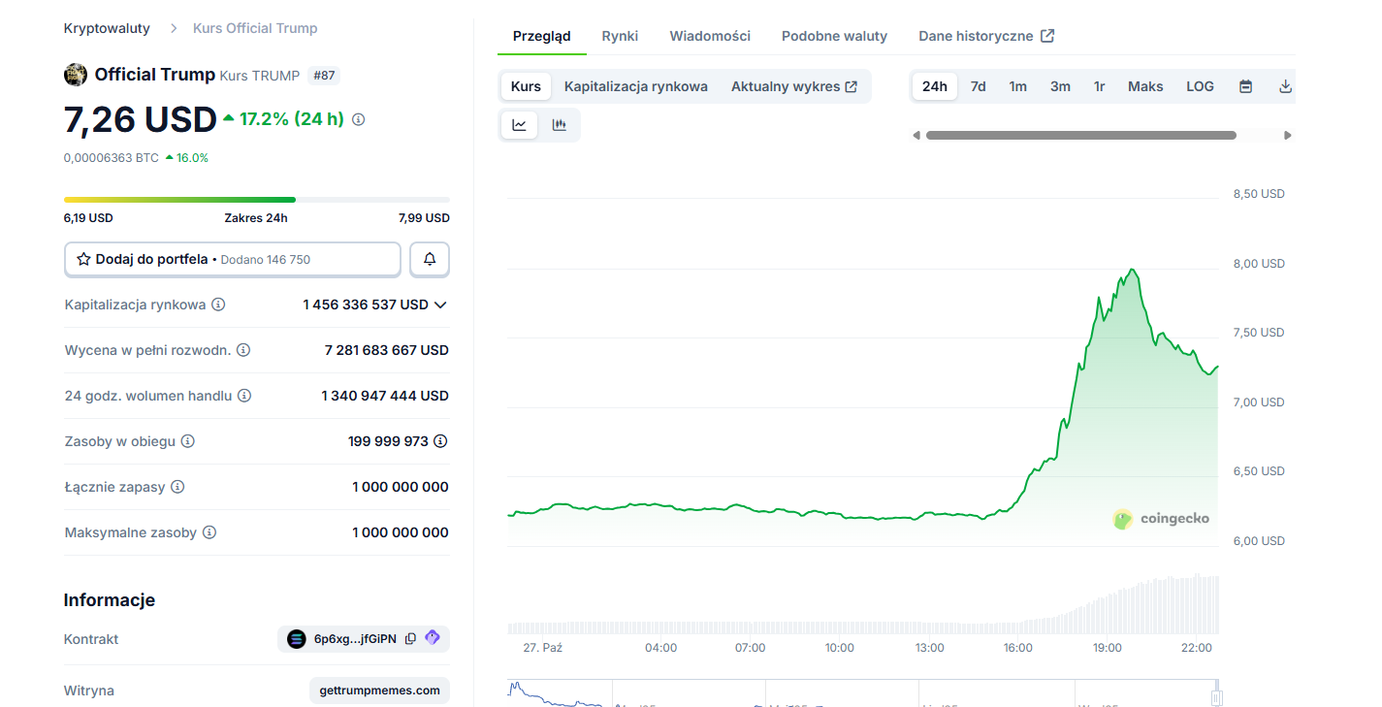
Task: Toggle the LOG scale option
Action: pyautogui.click(x=1200, y=86)
